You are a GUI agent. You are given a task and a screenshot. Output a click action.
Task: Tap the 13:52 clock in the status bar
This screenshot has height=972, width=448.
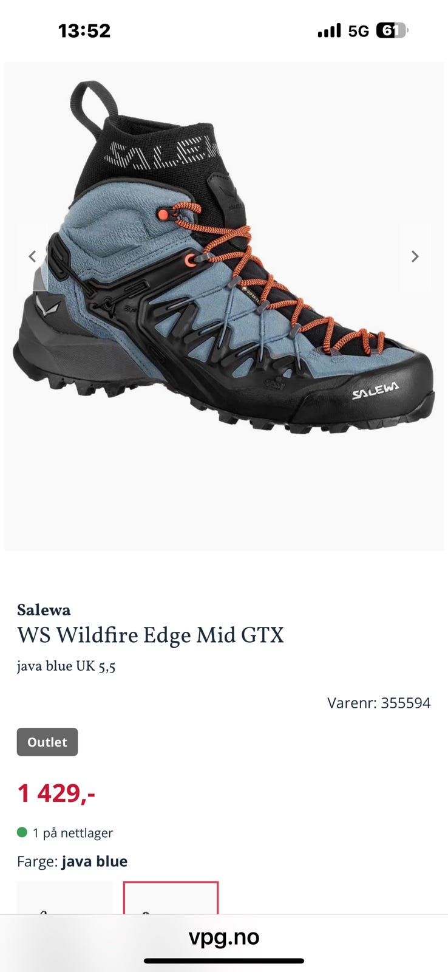click(84, 30)
